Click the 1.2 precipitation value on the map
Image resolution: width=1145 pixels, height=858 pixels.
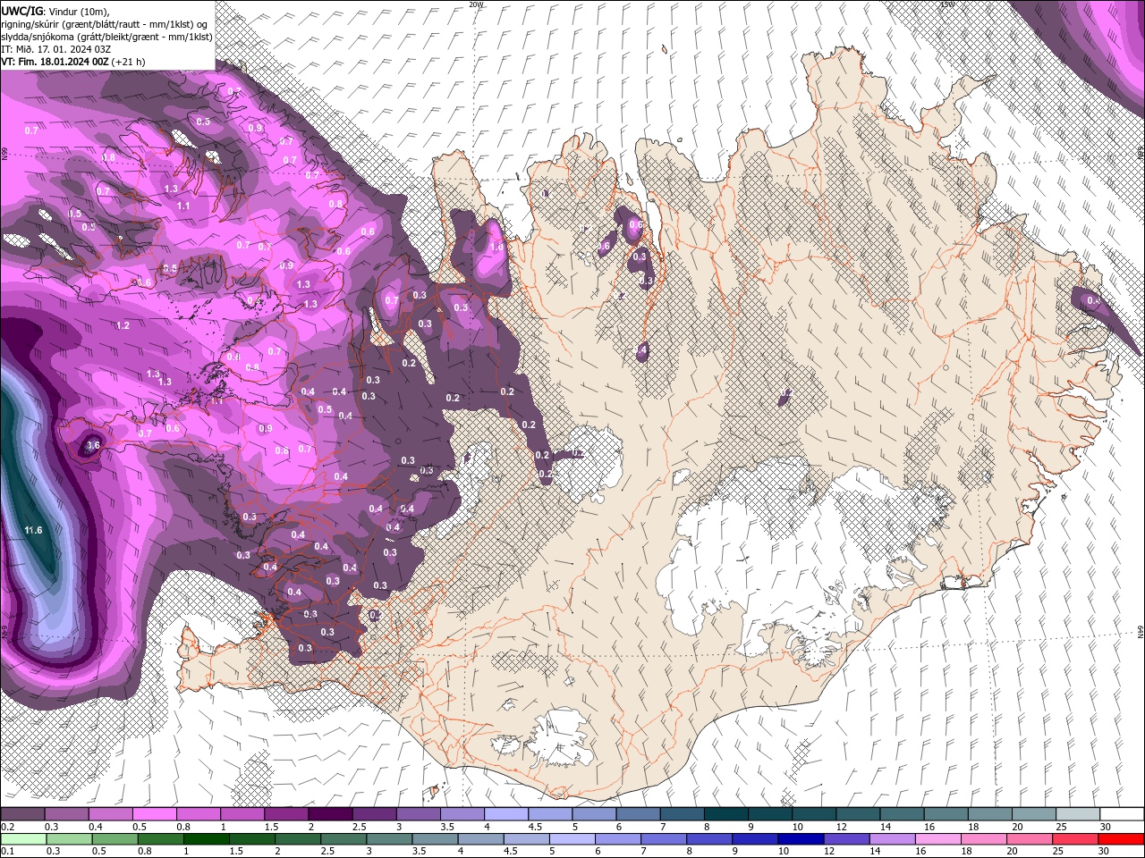(123, 325)
